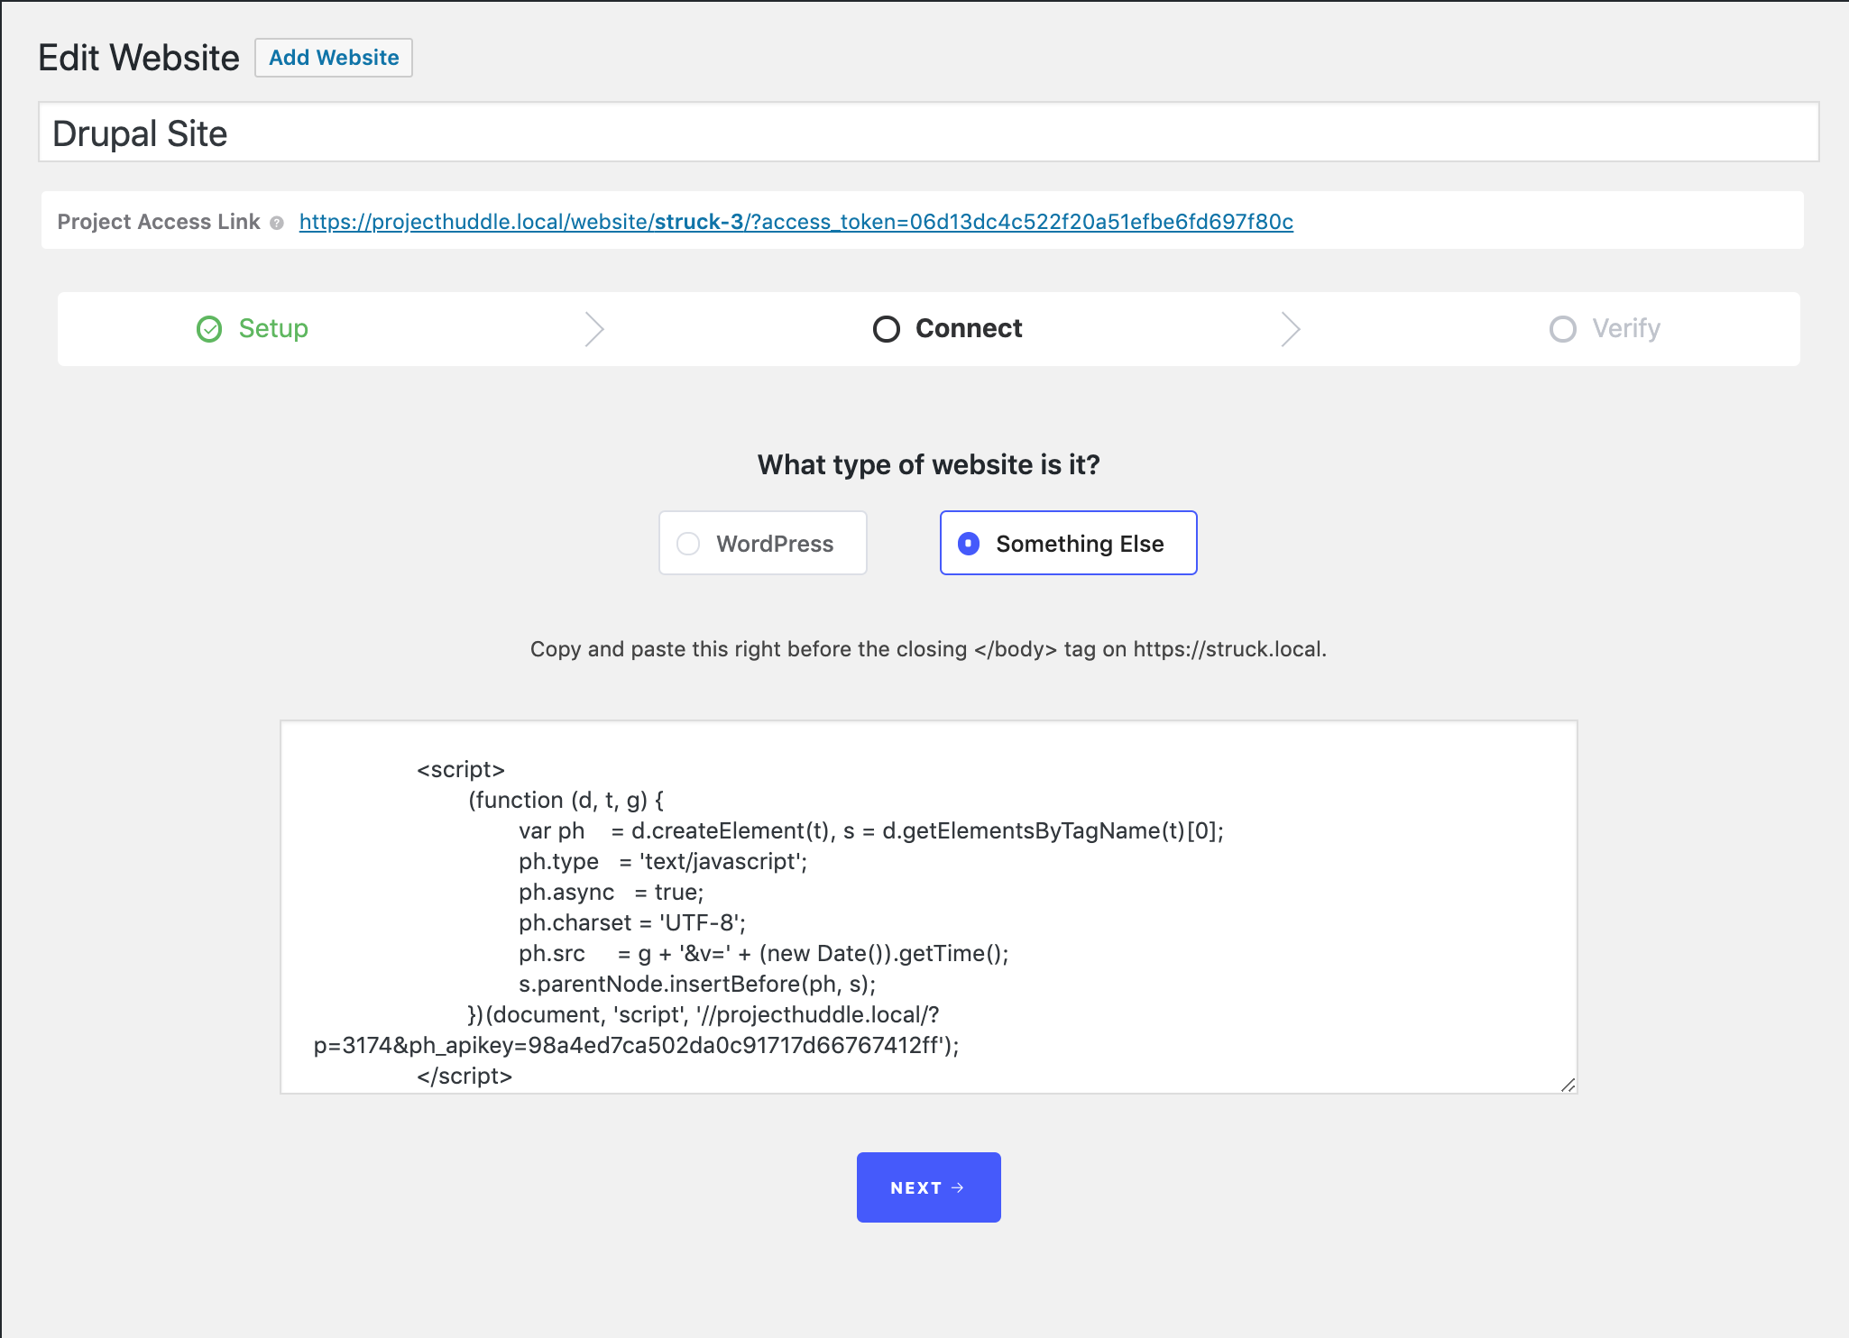Click the green Setup checkmark icon
Viewport: 1849px width, 1338px height.
(x=209, y=329)
